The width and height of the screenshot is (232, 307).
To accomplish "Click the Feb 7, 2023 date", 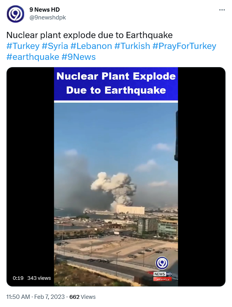I will (x=49, y=297).
